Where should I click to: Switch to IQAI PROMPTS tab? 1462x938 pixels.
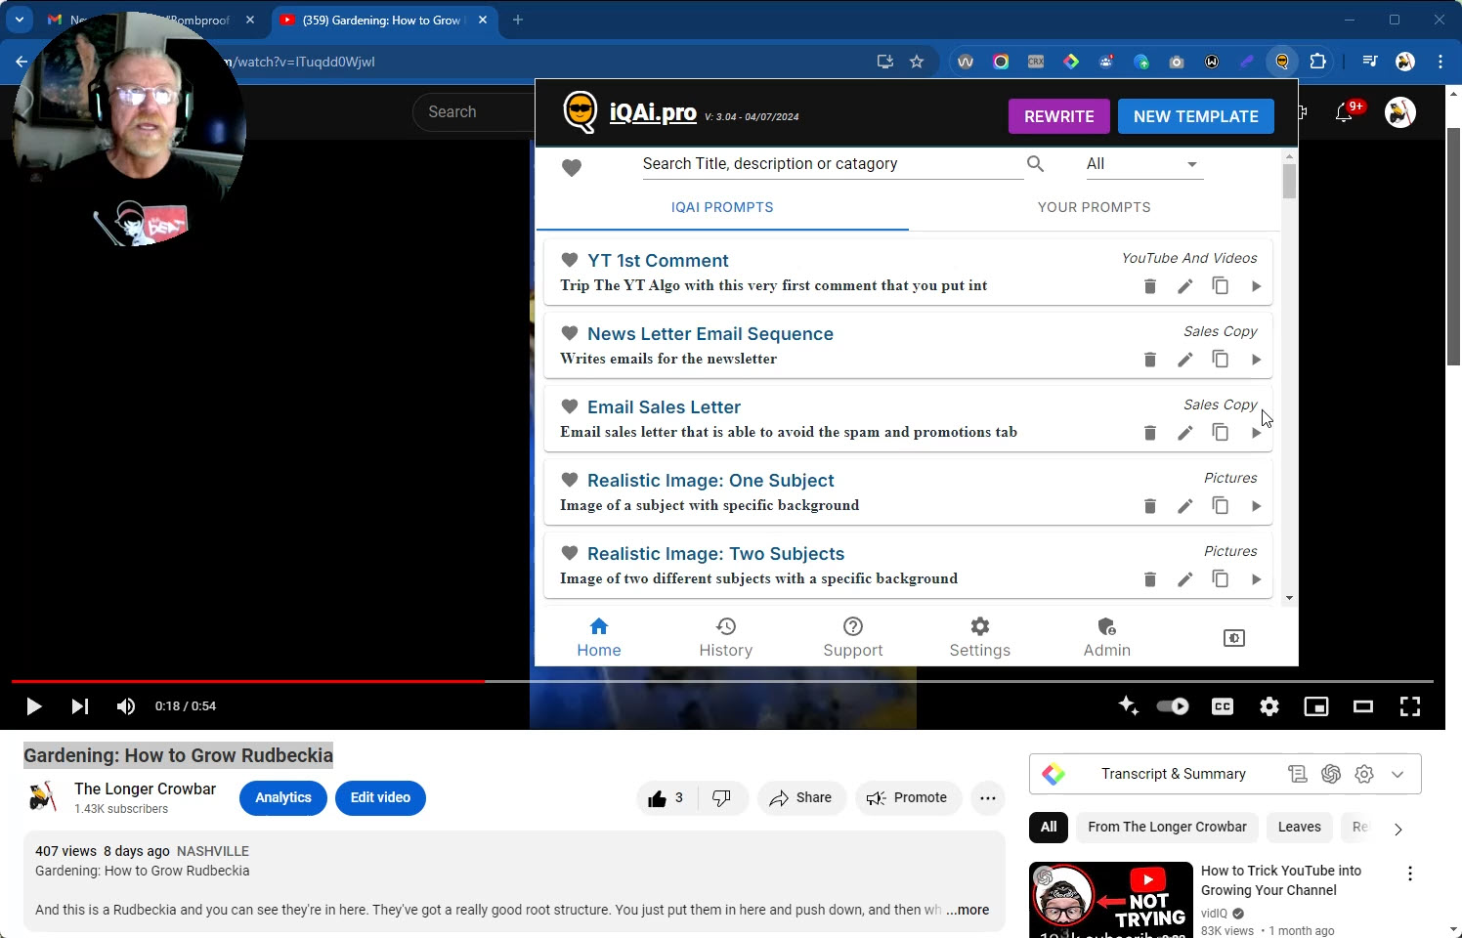(722, 207)
